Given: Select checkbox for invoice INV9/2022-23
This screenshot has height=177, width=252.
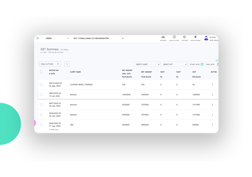Looking at the screenshot, I should [41, 95].
